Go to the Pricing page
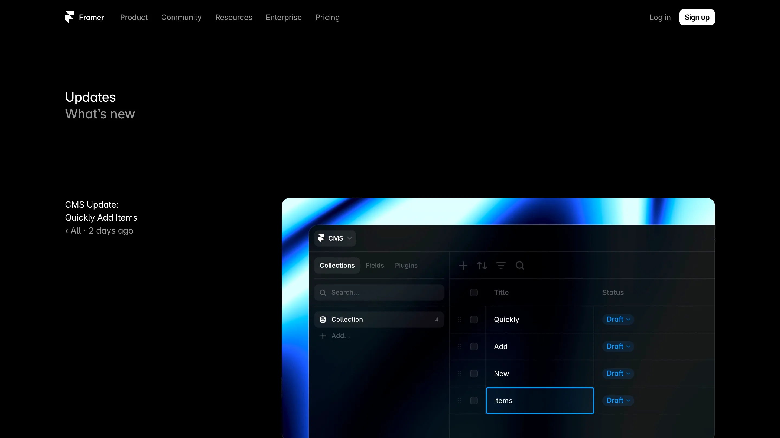 [x=327, y=18]
